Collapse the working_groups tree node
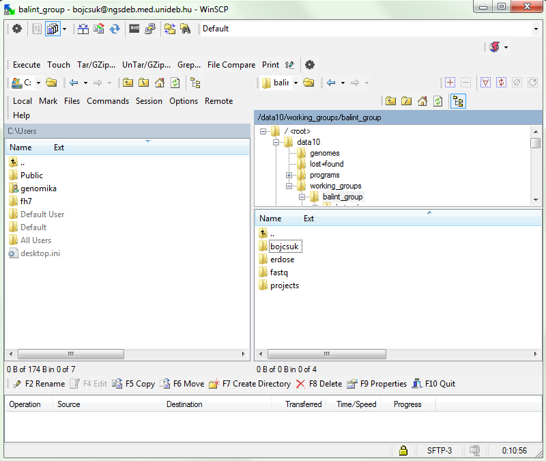 (x=289, y=186)
